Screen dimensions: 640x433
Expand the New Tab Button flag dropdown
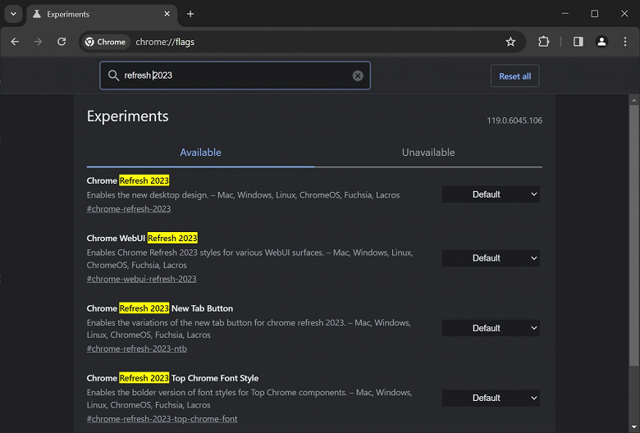click(x=491, y=328)
